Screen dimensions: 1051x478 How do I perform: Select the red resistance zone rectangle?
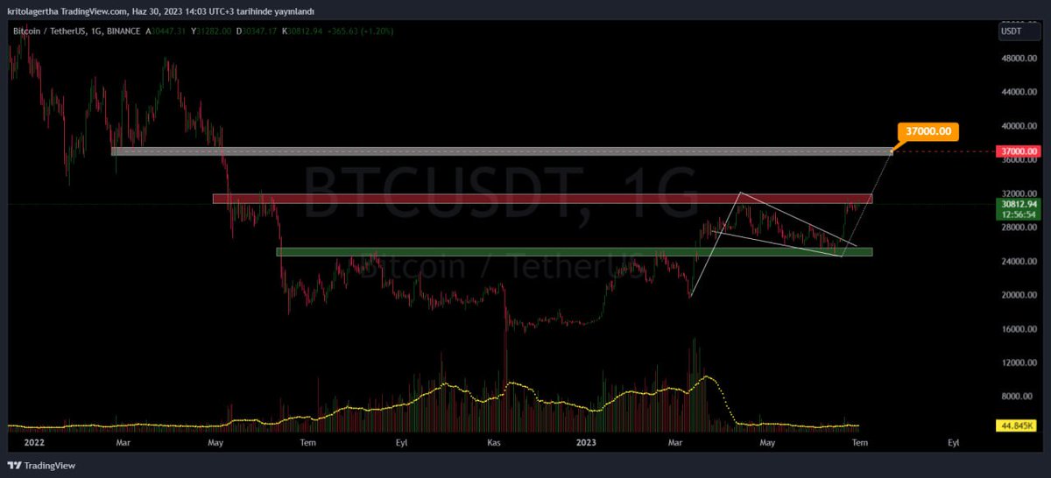(x=542, y=199)
